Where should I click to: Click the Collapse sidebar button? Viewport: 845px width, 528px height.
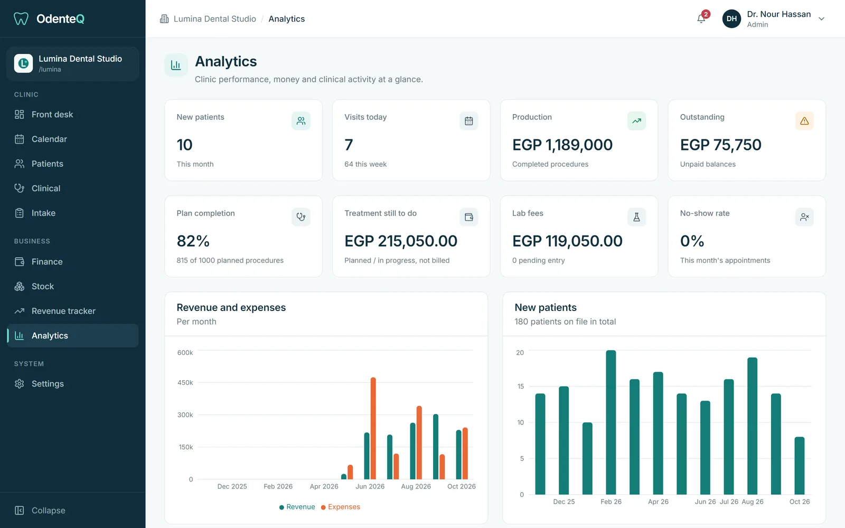pos(73,511)
